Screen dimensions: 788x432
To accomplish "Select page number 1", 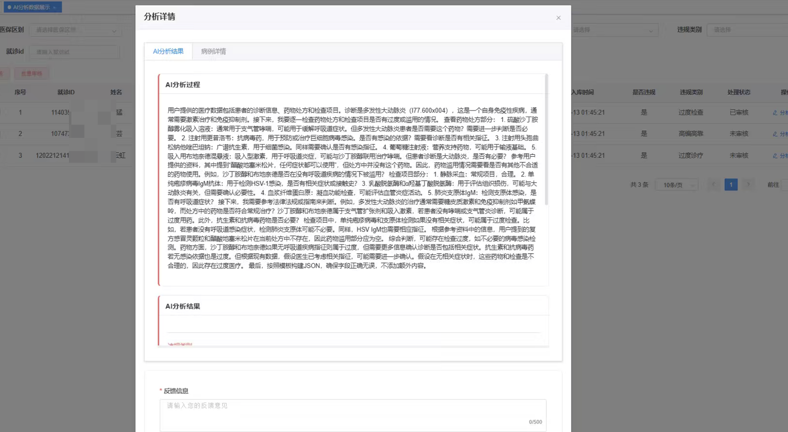I will 731,185.
